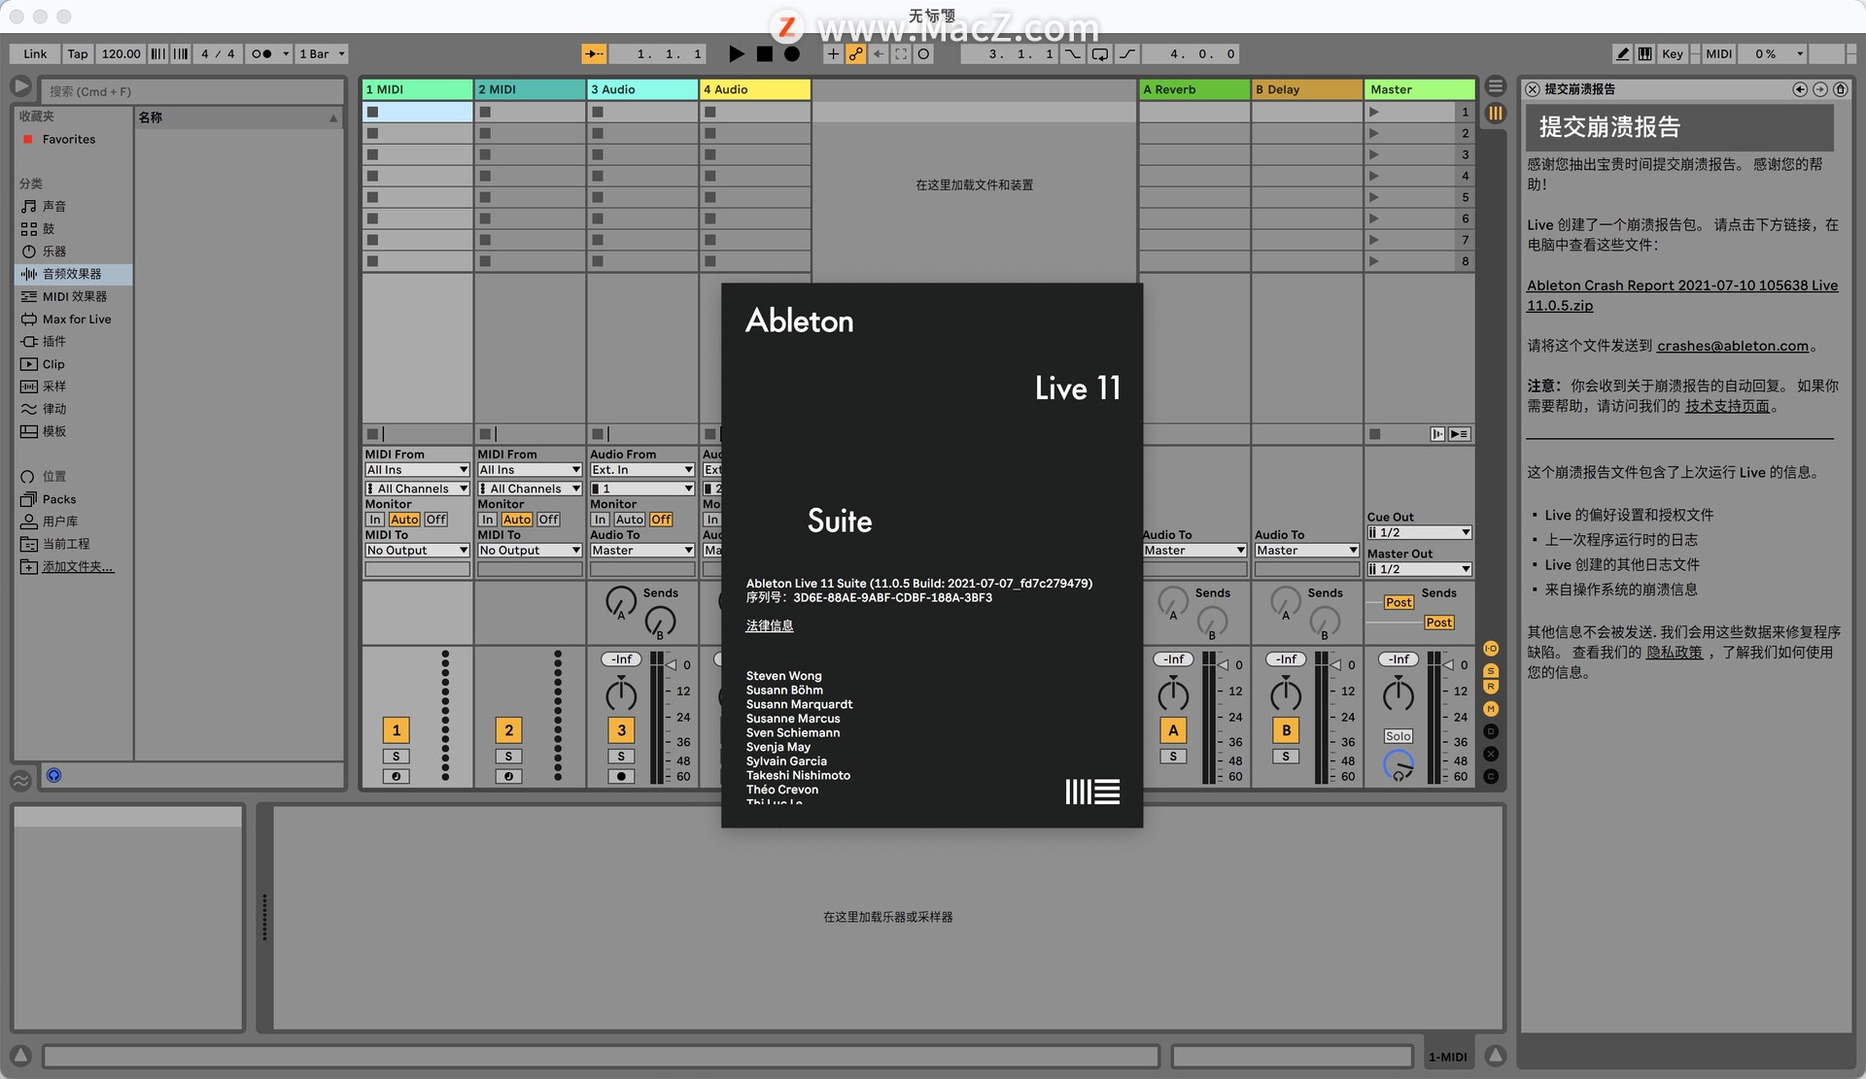
Task: Select Session View vertical-bars icon
Action: pyautogui.click(x=1496, y=114)
